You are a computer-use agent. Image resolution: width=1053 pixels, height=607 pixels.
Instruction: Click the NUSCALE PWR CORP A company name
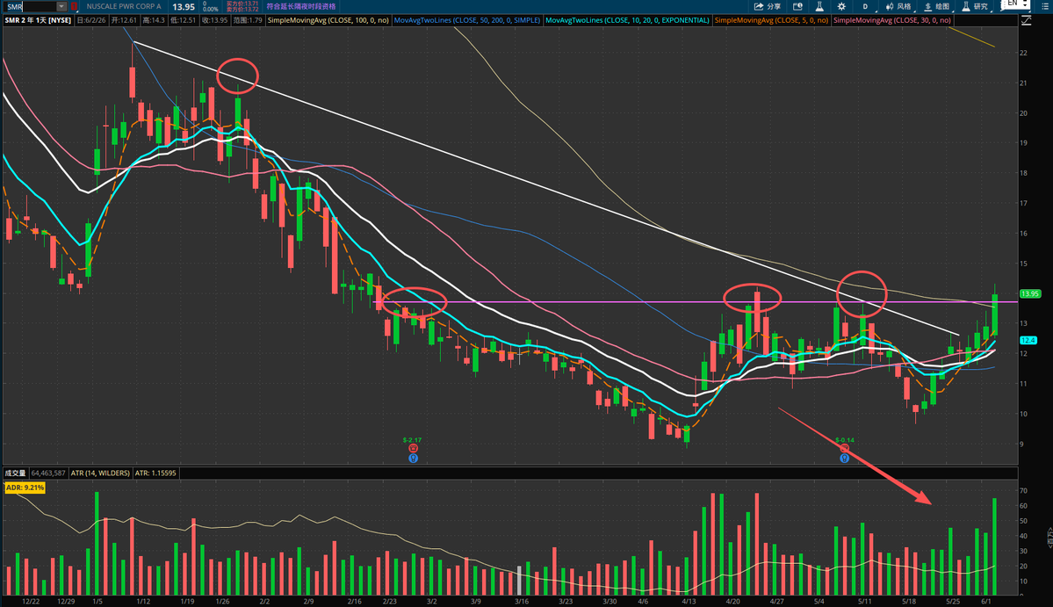tap(124, 7)
